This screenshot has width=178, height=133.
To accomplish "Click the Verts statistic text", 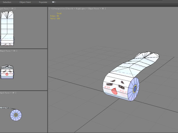I will coord(55,18).
